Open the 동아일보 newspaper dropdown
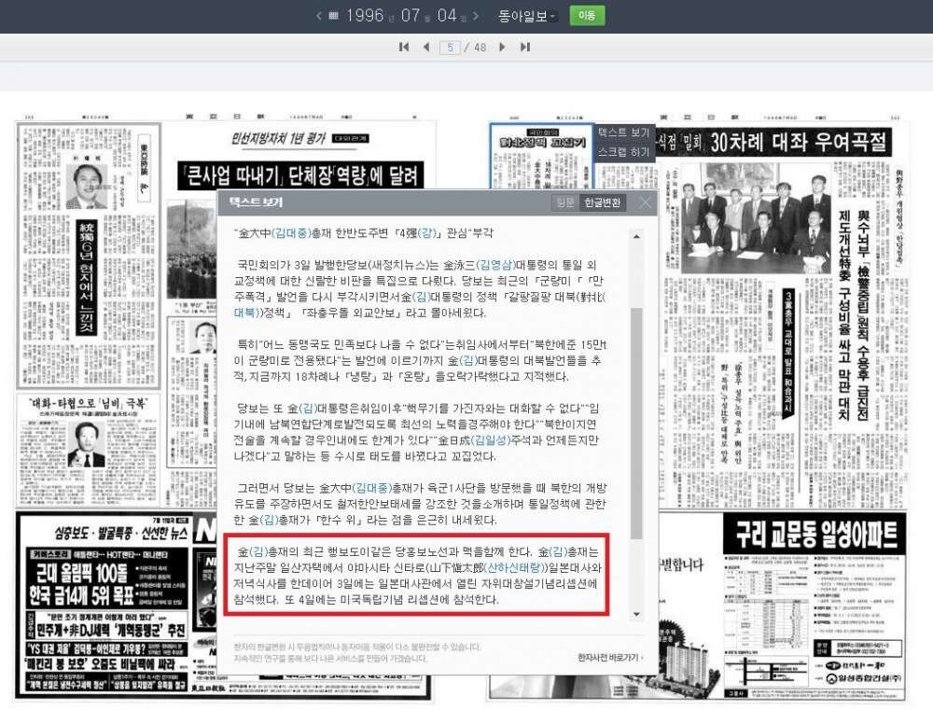 pos(527,16)
